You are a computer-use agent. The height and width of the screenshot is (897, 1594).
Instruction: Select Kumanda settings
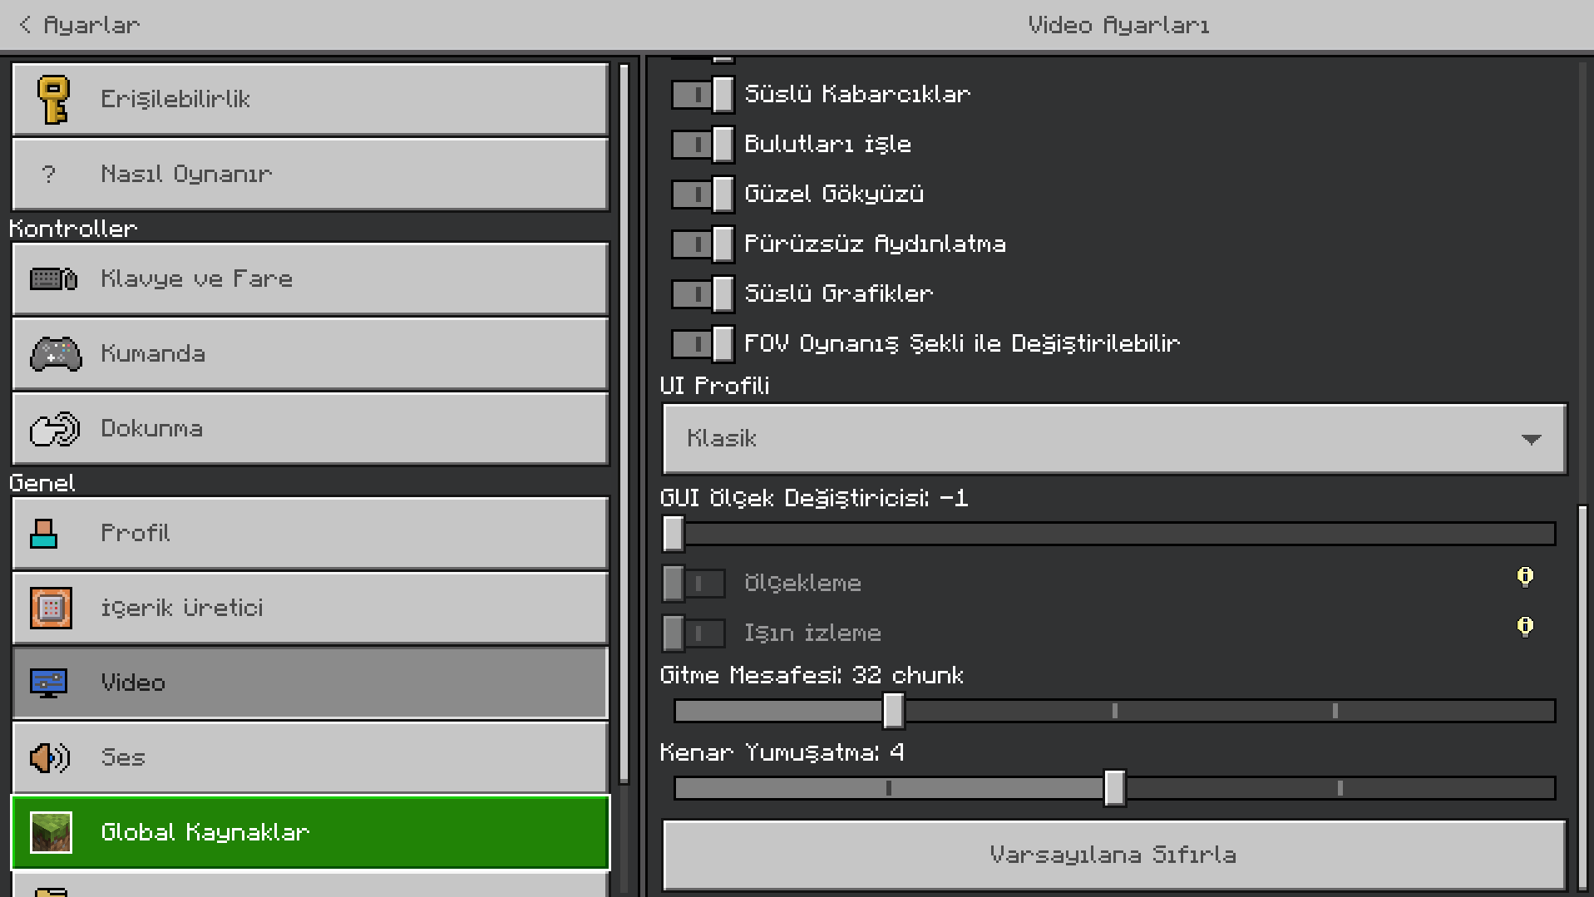point(310,354)
